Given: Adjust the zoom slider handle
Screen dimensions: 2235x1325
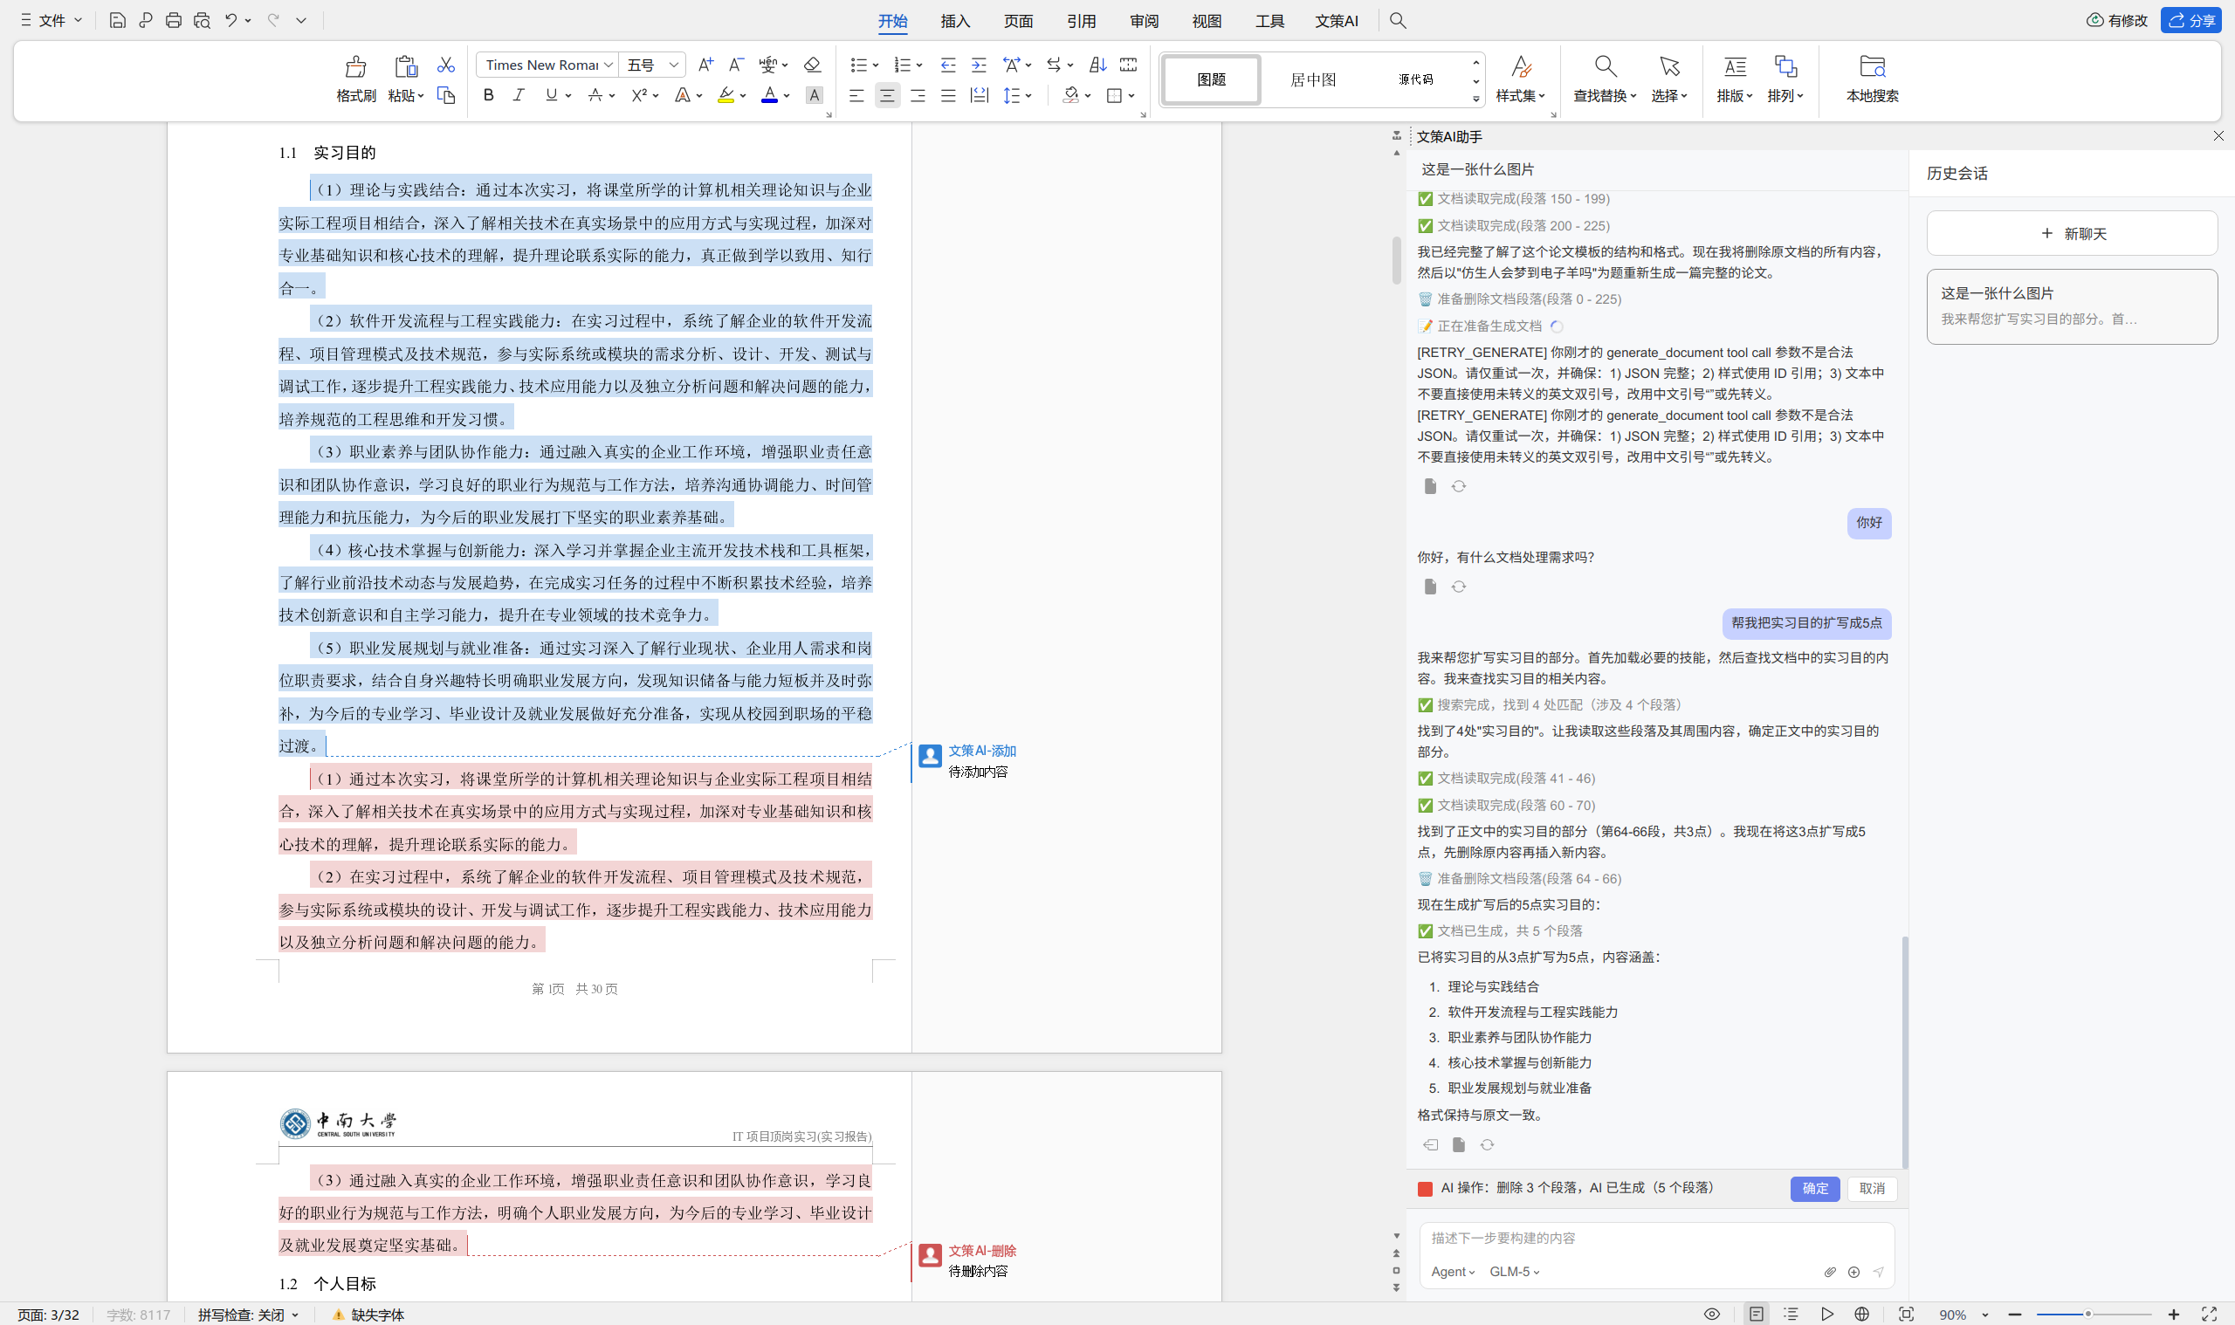Looking at the screenshot, I should (2087, 1315).
